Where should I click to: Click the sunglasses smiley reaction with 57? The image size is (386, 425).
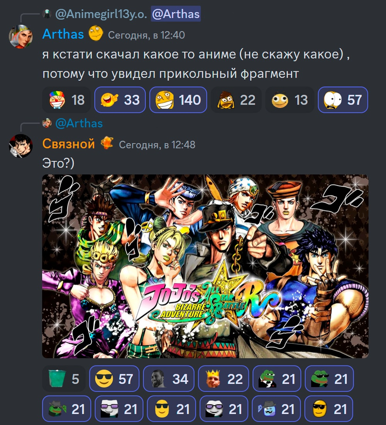pyautogui.click(x=114, y=379)
